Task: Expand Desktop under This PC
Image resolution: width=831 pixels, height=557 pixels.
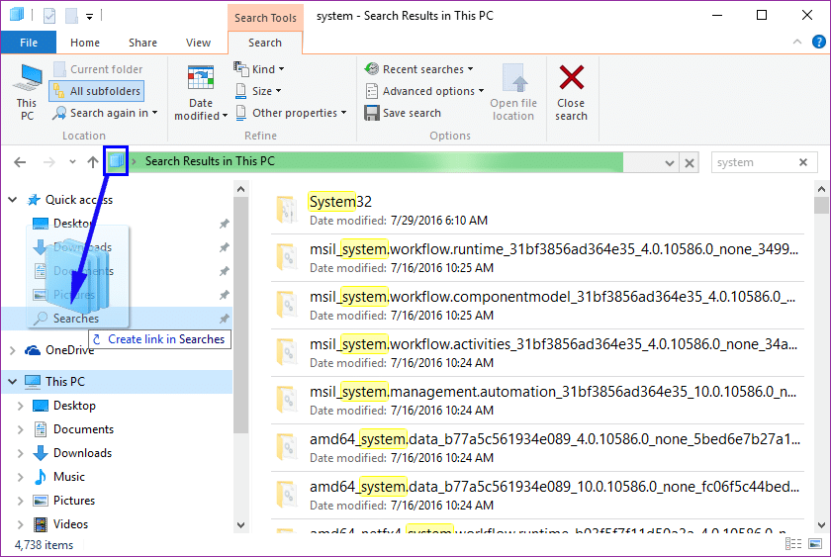Action: 21,406
